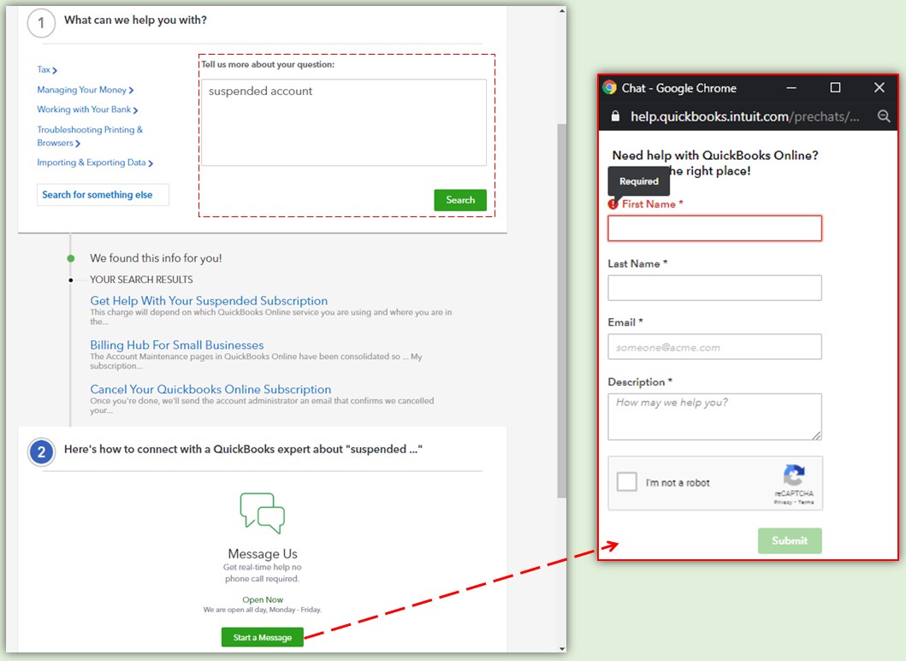Click the page scrollbar down arrow
Viewport: 906px width, 661px height.
click(x=561, y=648)
